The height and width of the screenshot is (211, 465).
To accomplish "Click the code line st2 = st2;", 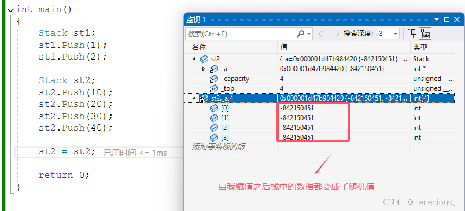I will tap(67, 151).
